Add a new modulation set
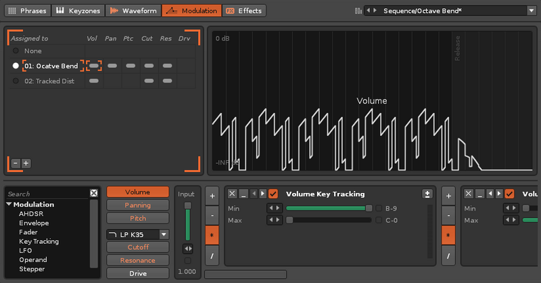Image resolution: width=541 pixels, height=283 pixels. [26, 162]
